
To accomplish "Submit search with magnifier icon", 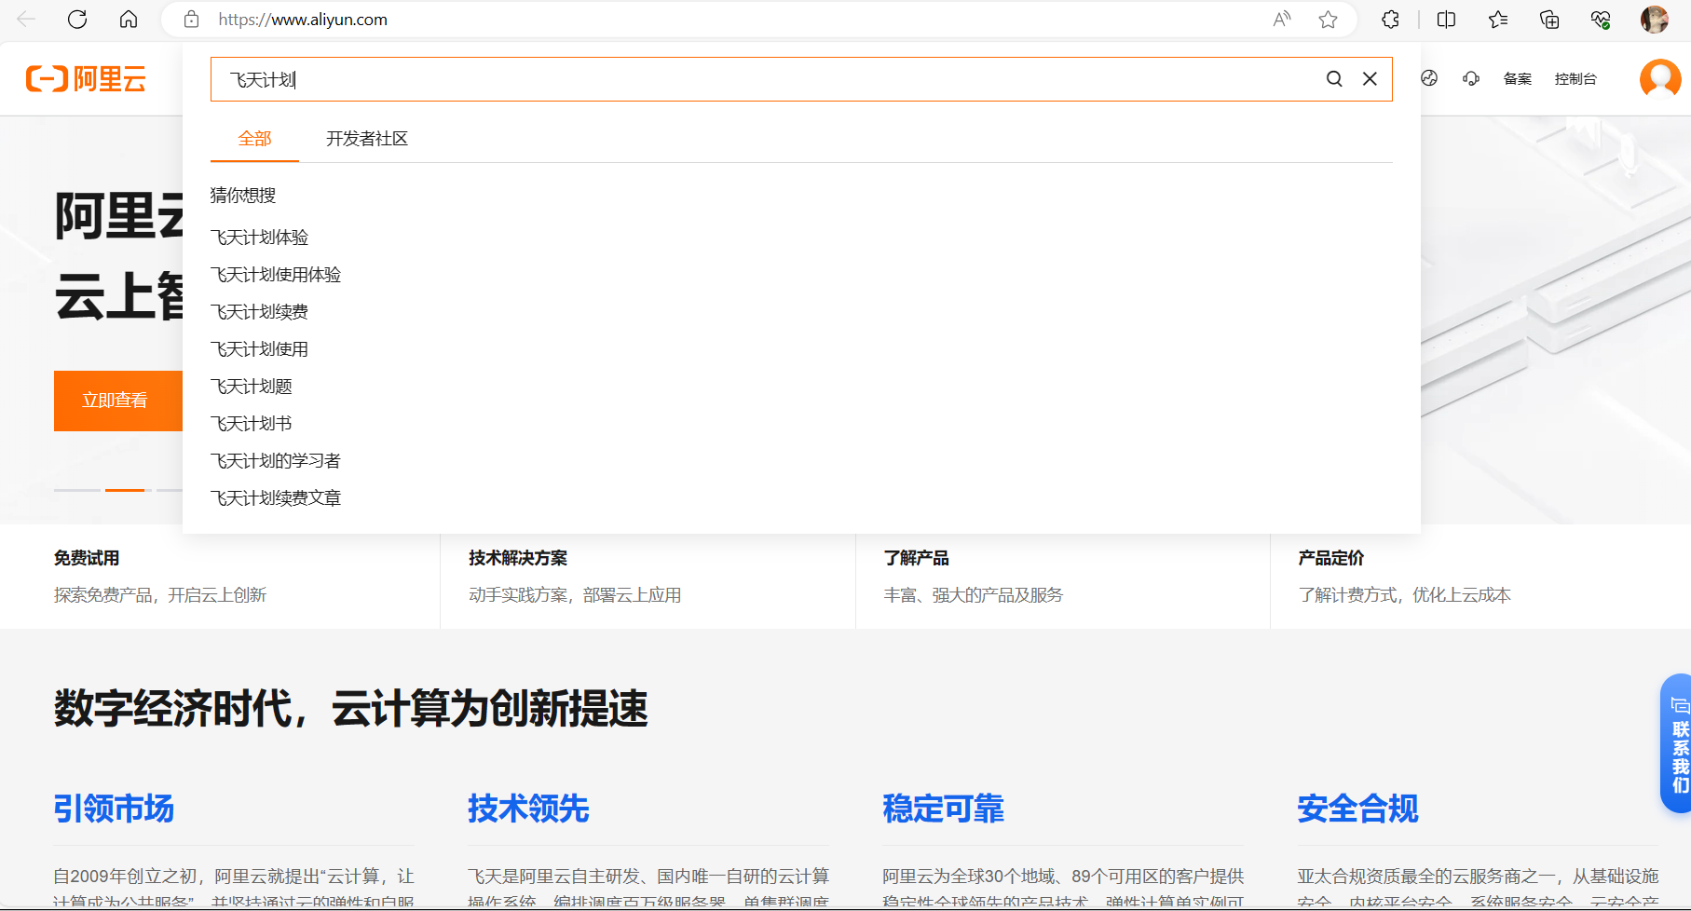I will pyautogui.click(x=1334, y=79).
